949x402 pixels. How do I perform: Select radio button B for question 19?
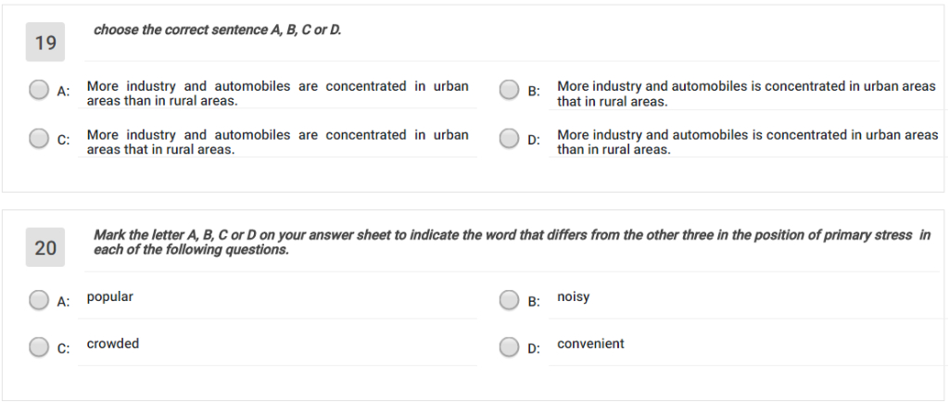509,90
